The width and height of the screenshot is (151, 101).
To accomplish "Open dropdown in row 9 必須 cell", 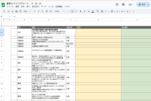I will coord(74,38).
